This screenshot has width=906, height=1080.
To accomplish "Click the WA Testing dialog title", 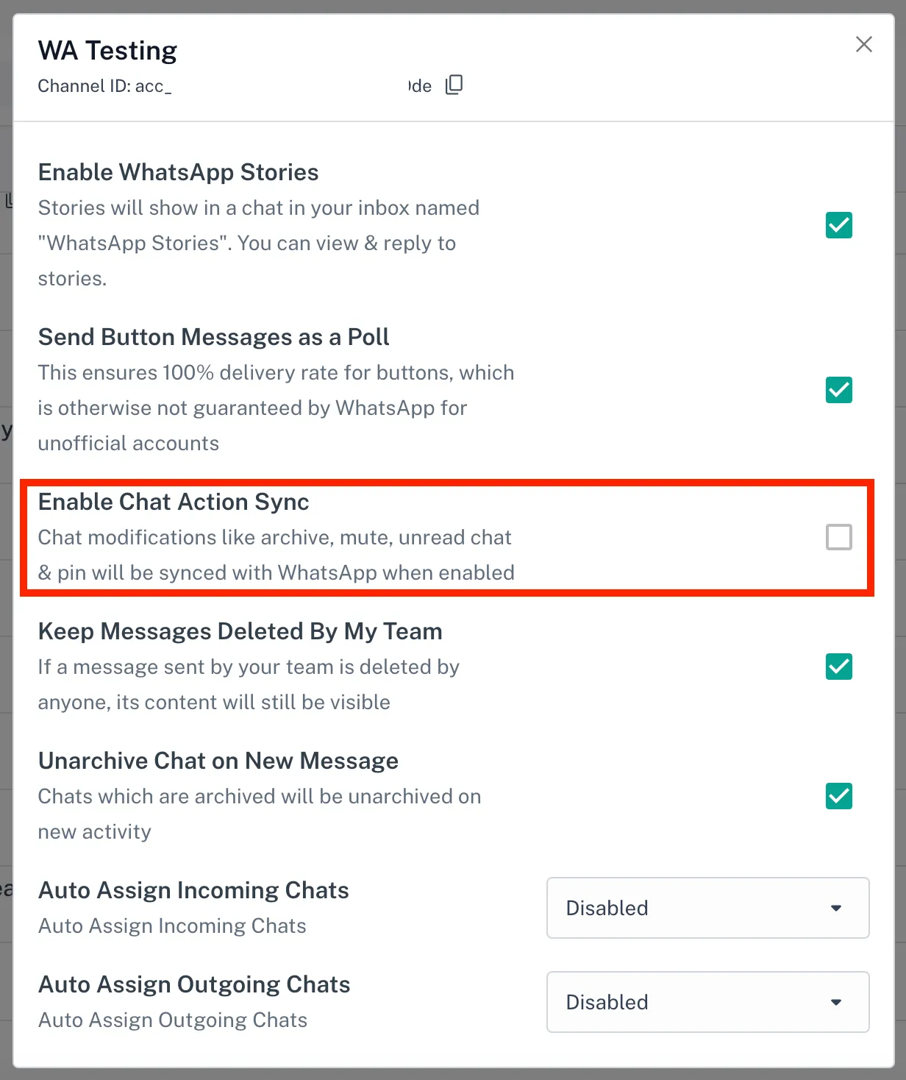I will (x=107, y=50).
